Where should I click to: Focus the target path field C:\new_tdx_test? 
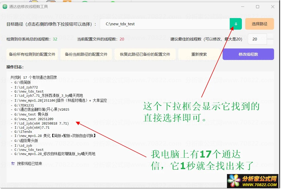(165, 24)
